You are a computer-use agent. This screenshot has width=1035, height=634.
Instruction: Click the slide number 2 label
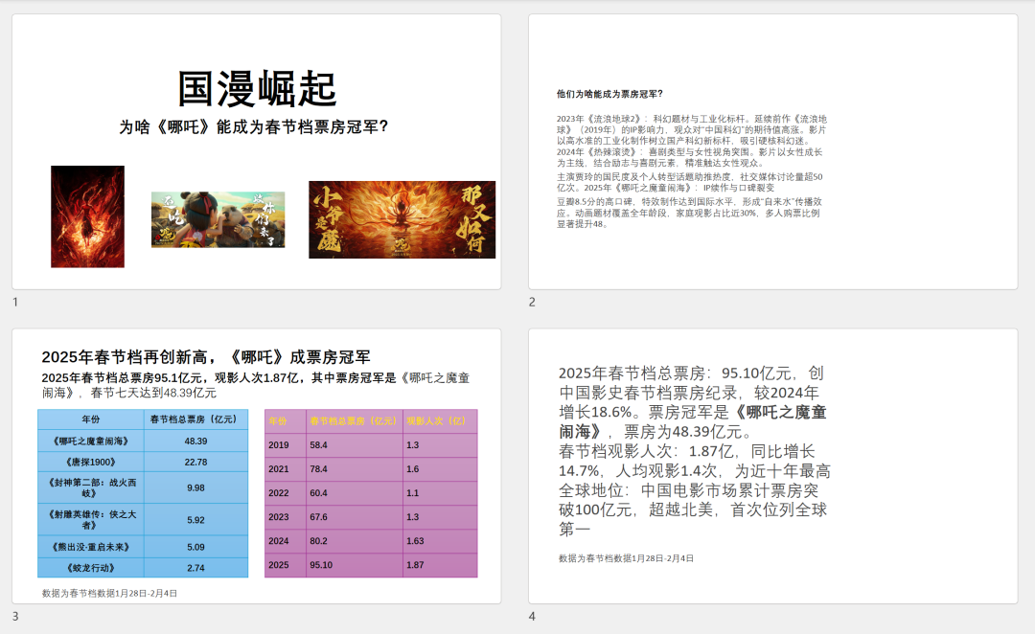coord(532,303)
